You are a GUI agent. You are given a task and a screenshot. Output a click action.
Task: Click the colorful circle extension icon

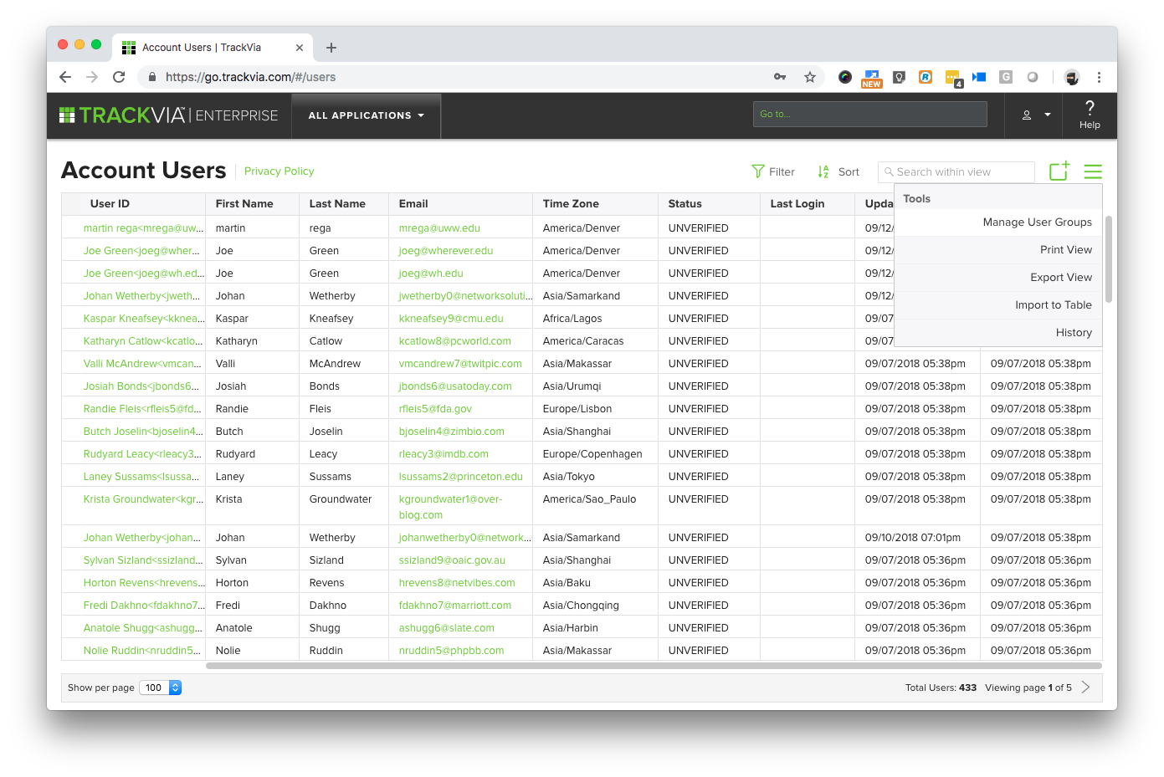coord(845,77)
